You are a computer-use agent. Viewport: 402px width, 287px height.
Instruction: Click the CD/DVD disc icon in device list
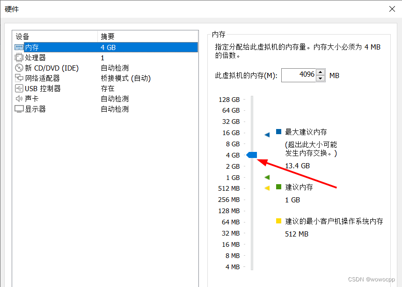click(x=18, y=68)
